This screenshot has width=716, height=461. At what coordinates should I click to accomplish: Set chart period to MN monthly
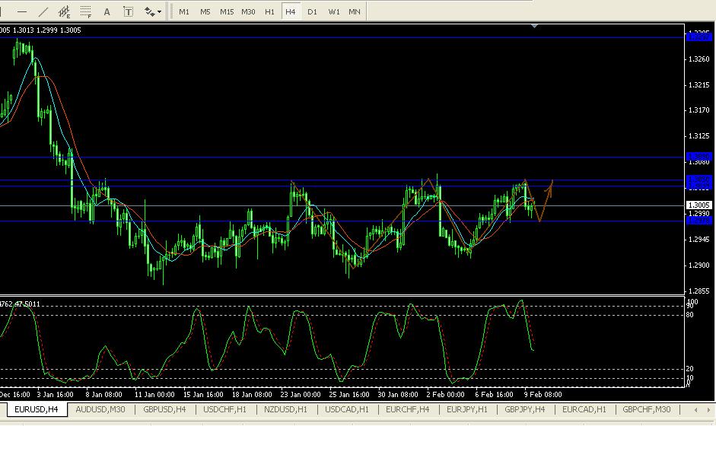click(355, 11)
